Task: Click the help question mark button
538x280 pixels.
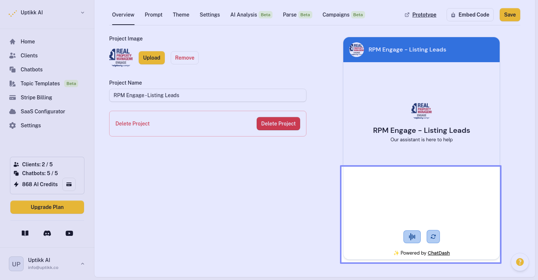Action: click(520, 262)
